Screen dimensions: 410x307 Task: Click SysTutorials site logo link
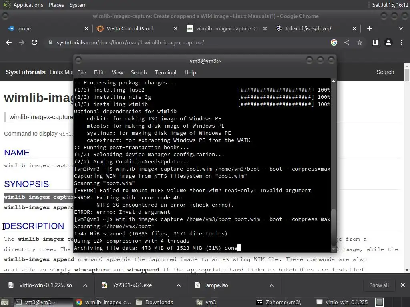coord(26,72)
